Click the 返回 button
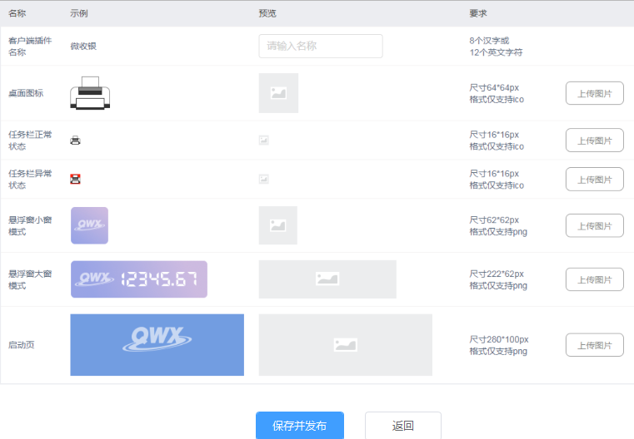Viewport: 634px width, 439px height. pyautogui.click(x=402, y=426)
